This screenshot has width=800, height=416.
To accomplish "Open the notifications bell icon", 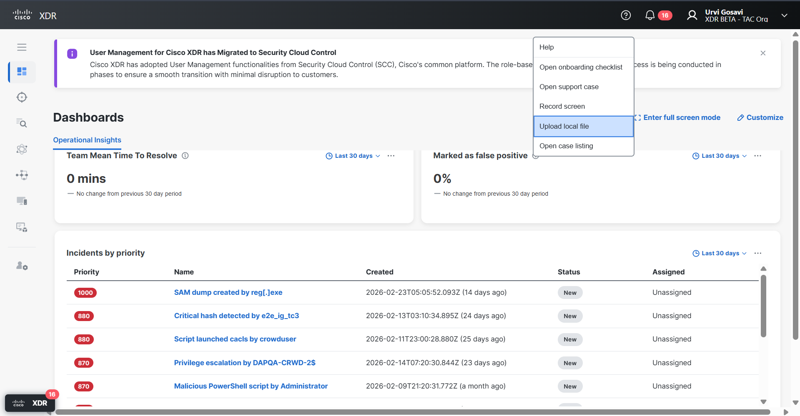I will (x=650, y=15).
